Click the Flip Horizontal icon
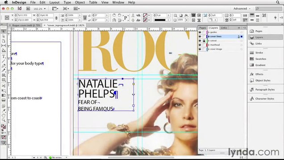The image size is (284, 160). tap(114, 20)
